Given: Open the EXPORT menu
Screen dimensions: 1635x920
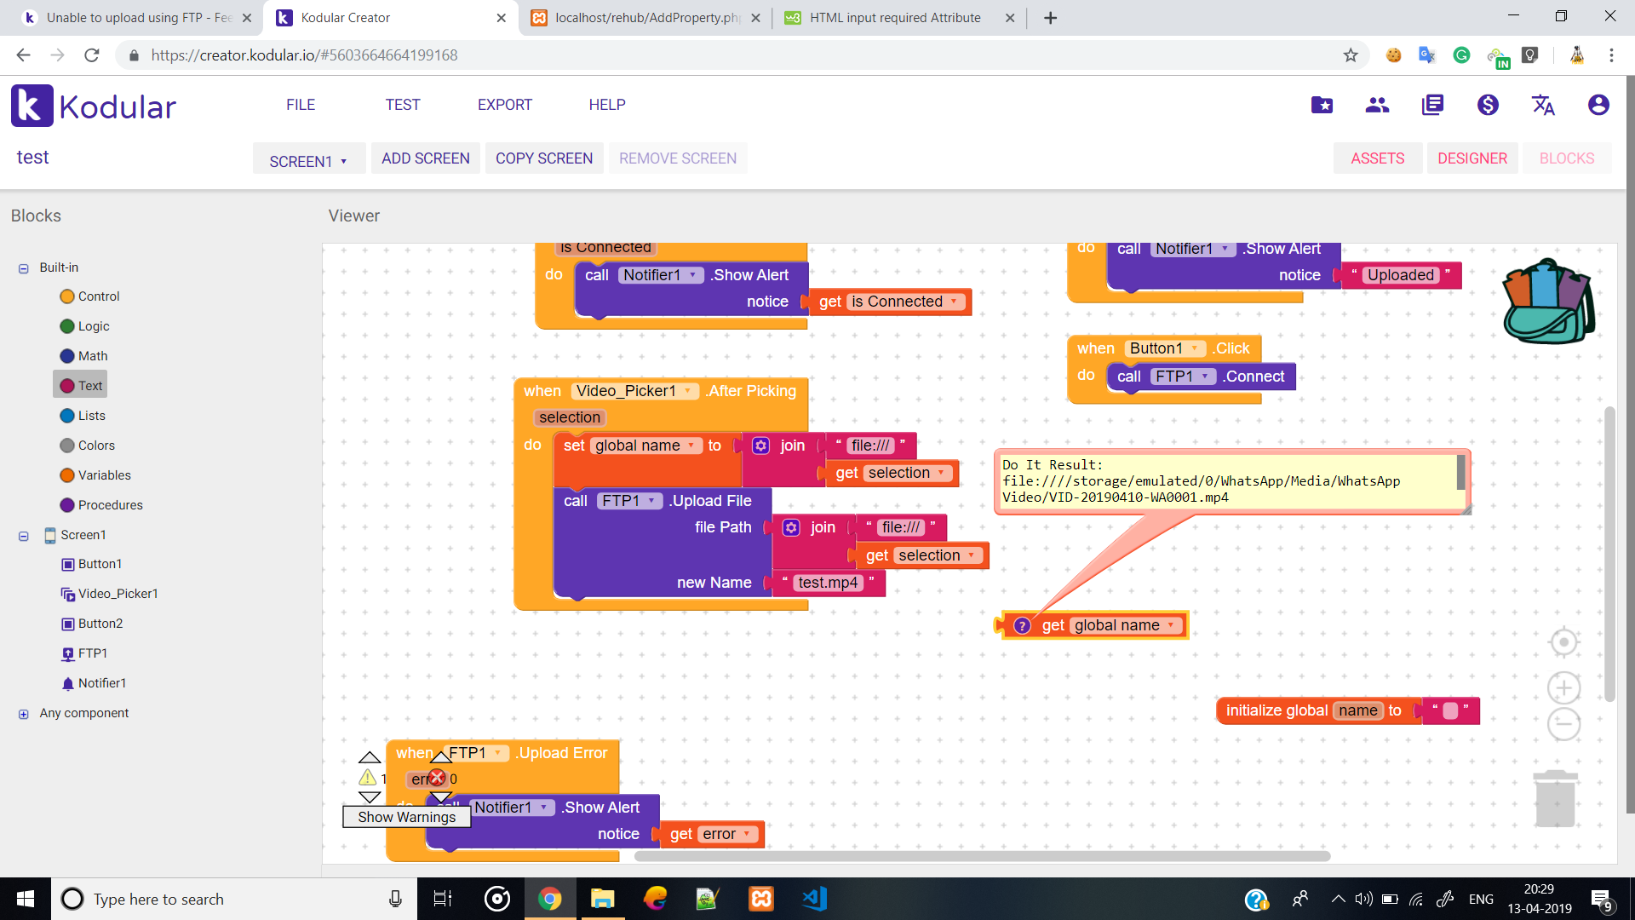Looking at the screenshot, I should tap(505, 105).
